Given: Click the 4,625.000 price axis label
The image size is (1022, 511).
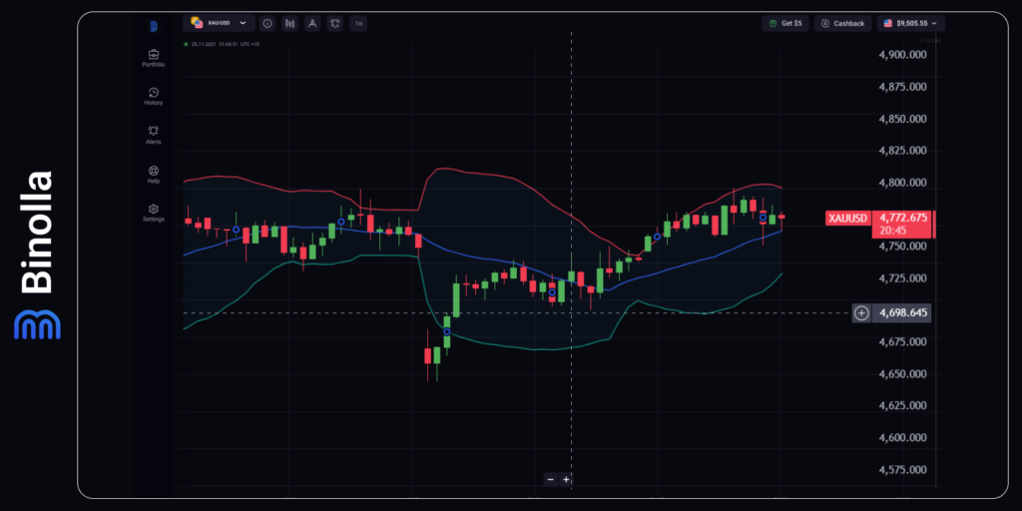Looking at the screenshot, I should pyautogui.click(x=902, y=406).
